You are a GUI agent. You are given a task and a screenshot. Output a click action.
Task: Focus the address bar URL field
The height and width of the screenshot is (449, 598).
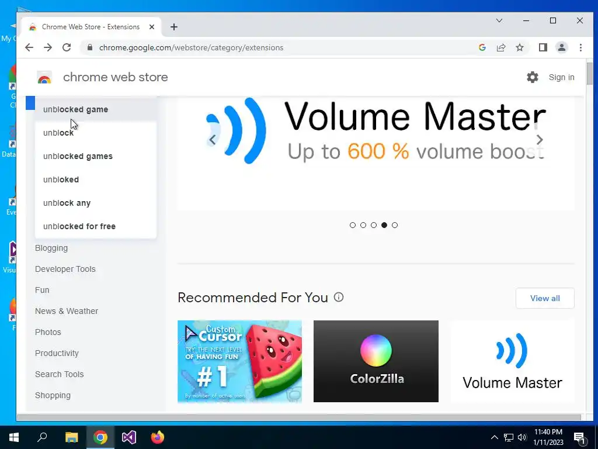282,47
